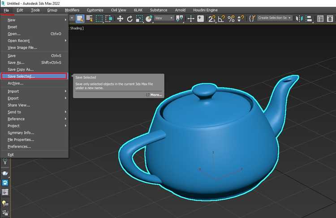Choose the Select and Move tool
336x218 pixels.
click(x=120, y=19)
